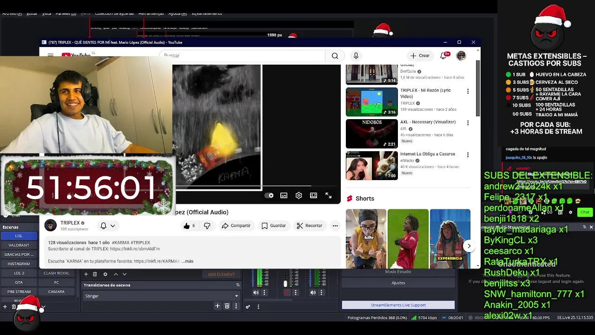This screenshot has width=595, height=335.
Task: Open the Paneles menu in OBS
Action: (x=66, y=13)
